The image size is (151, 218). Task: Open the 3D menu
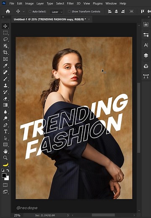[78, 3]
